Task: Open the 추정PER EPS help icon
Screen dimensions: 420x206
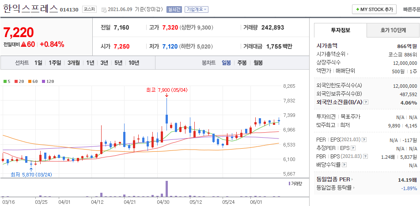Action: [x=353, y=148]
